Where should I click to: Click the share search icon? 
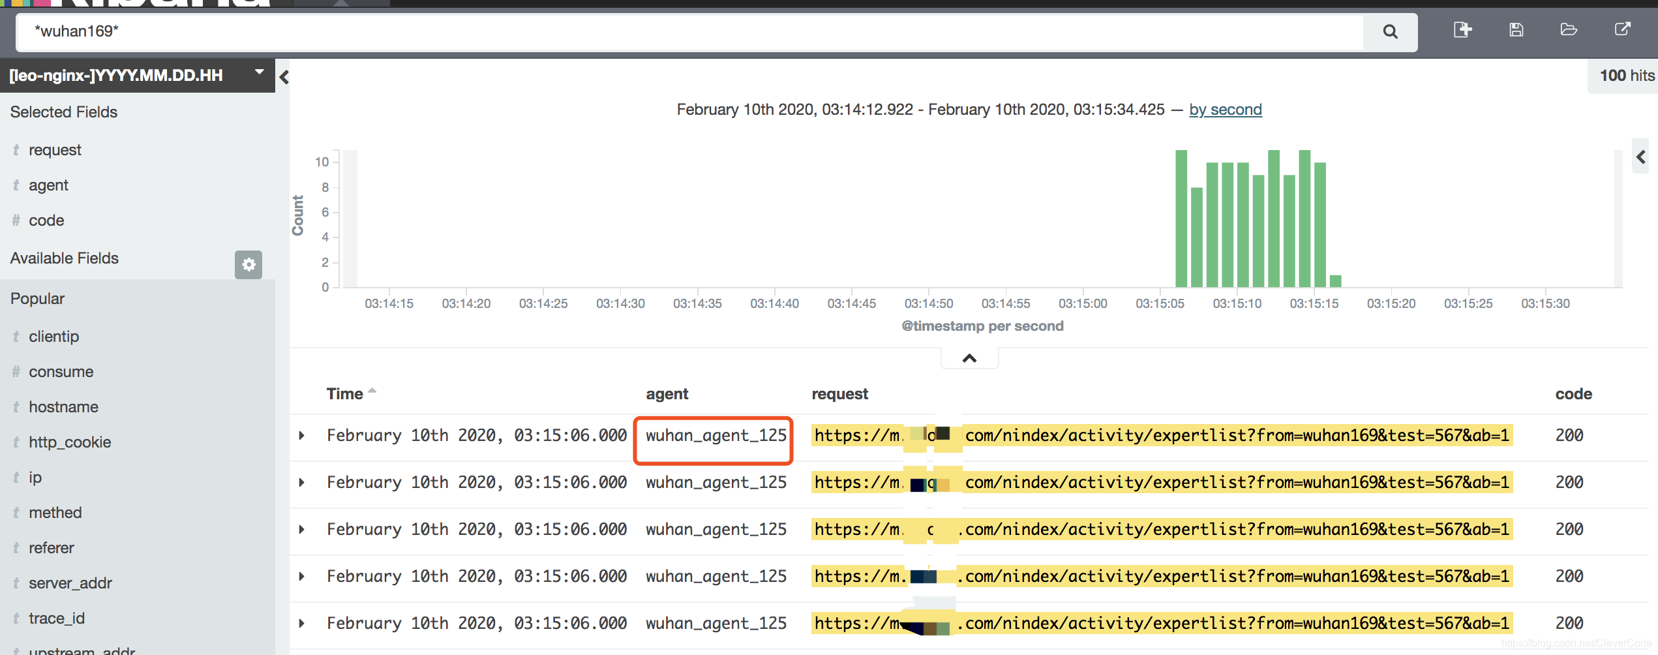[1623, 29]
